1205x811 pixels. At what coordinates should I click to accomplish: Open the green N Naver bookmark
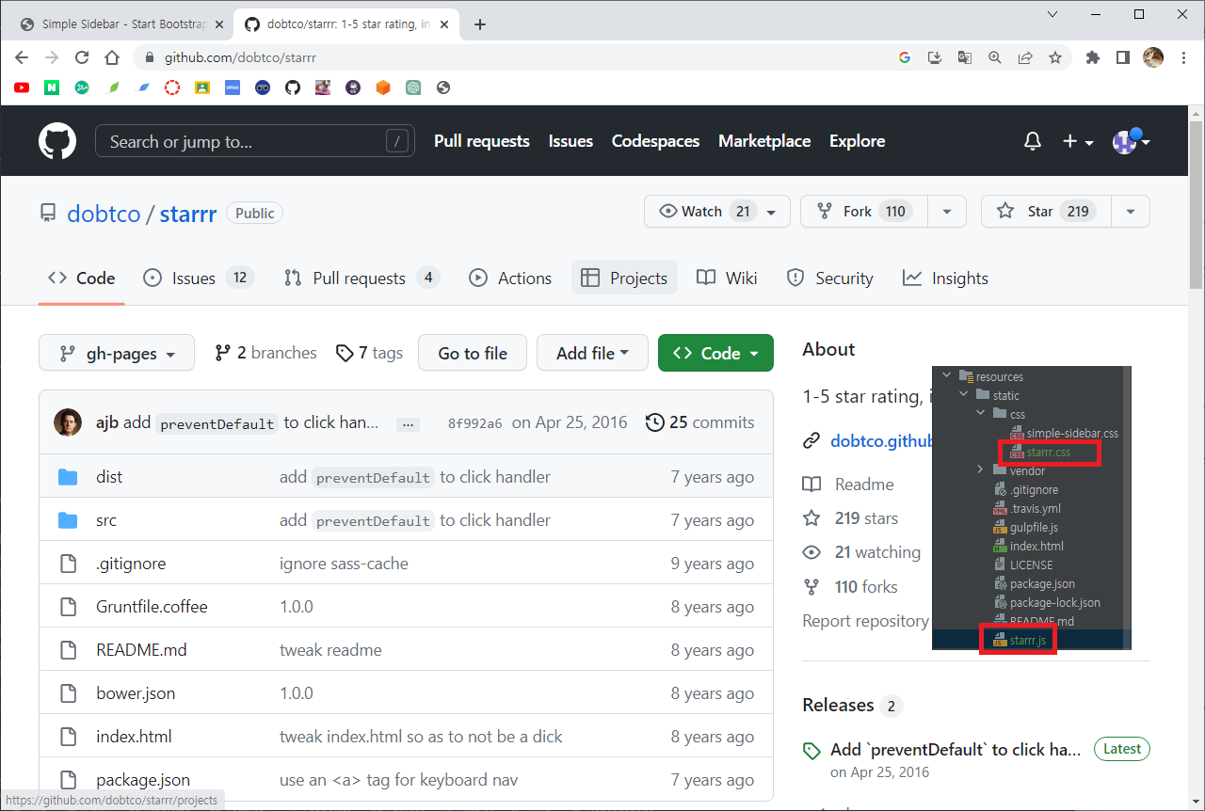pyautogui.click(x=52, y=87)
